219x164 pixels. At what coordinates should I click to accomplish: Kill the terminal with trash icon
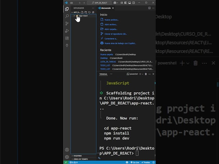pos(146,74)
